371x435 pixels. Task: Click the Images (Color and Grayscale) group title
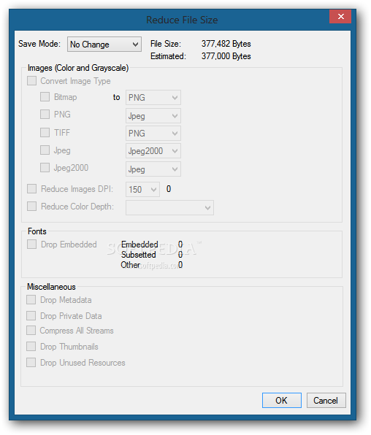(x=78, y=68)
